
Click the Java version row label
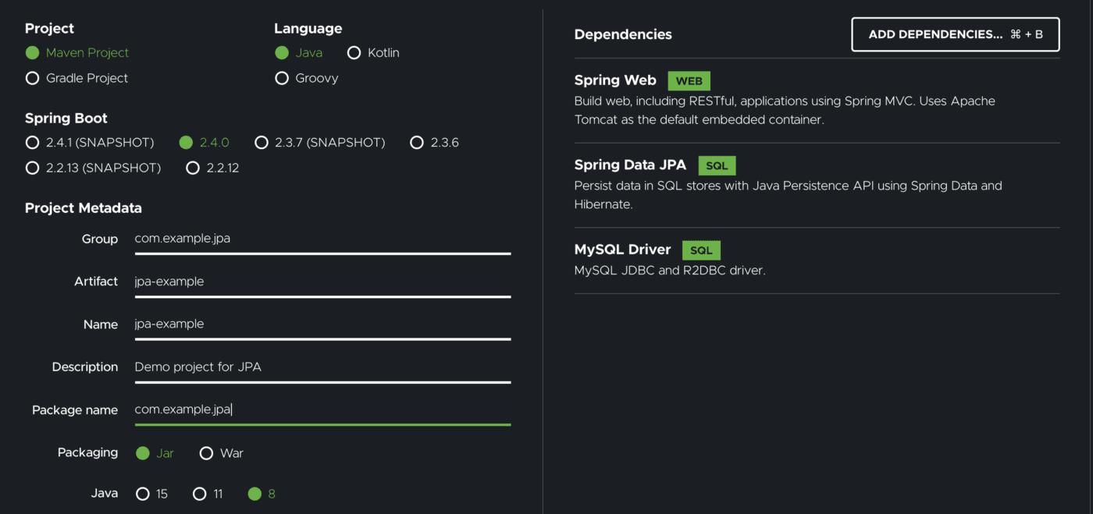coord(105,493)
